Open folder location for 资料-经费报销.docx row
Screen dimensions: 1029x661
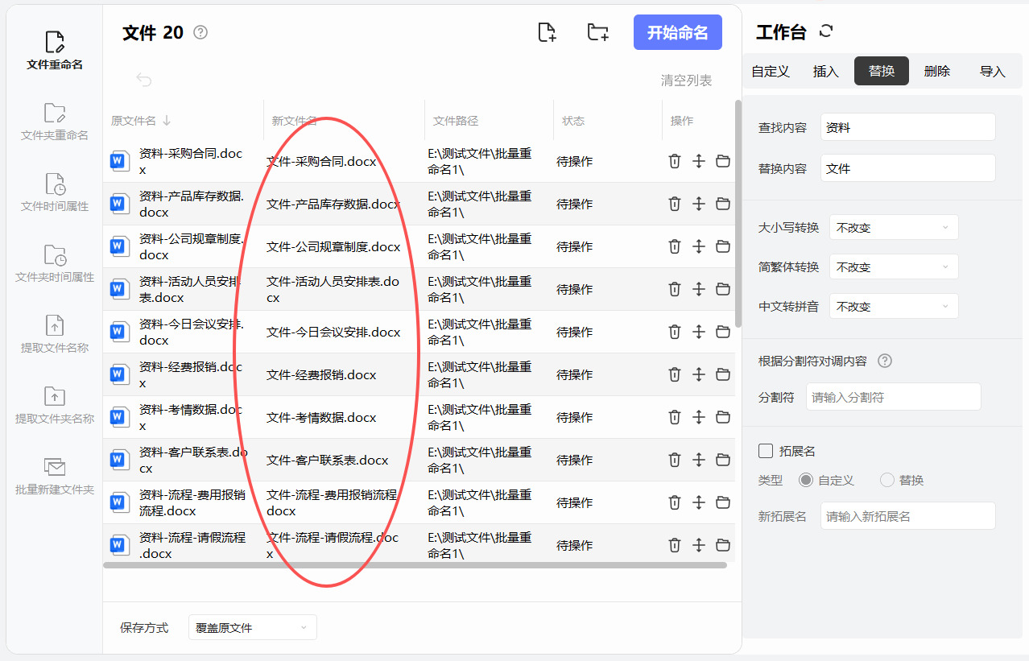click(723, 374)
